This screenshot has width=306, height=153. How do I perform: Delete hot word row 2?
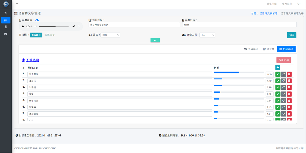click(289, 81)
